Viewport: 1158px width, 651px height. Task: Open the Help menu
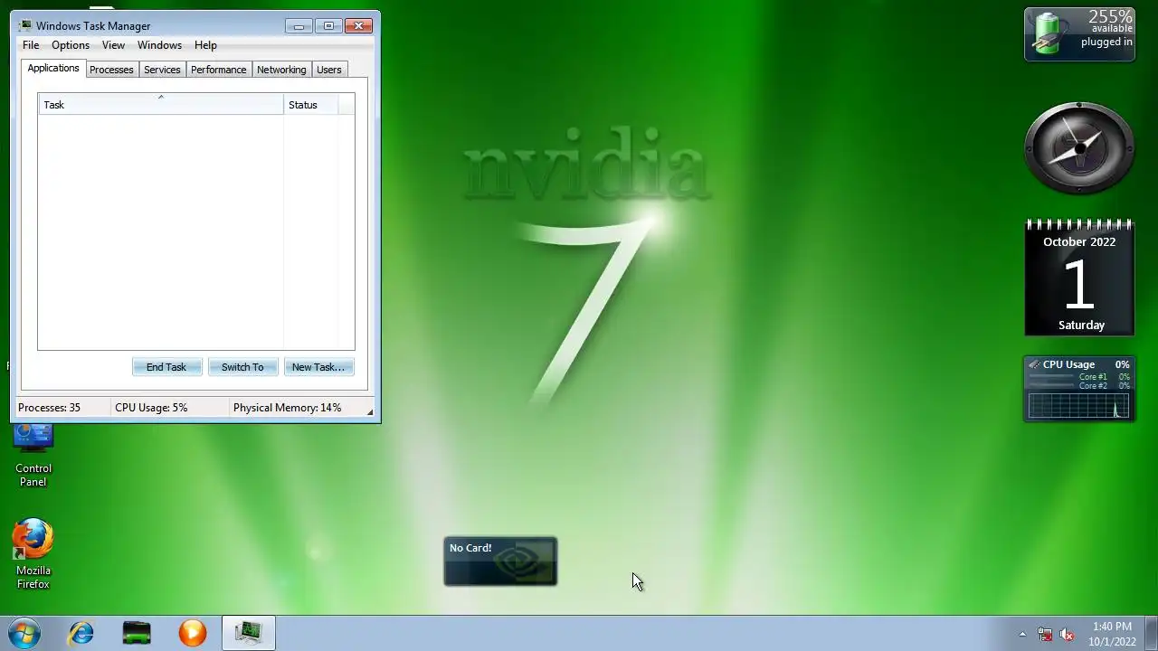pyautogui.click(x=205, y=45)
